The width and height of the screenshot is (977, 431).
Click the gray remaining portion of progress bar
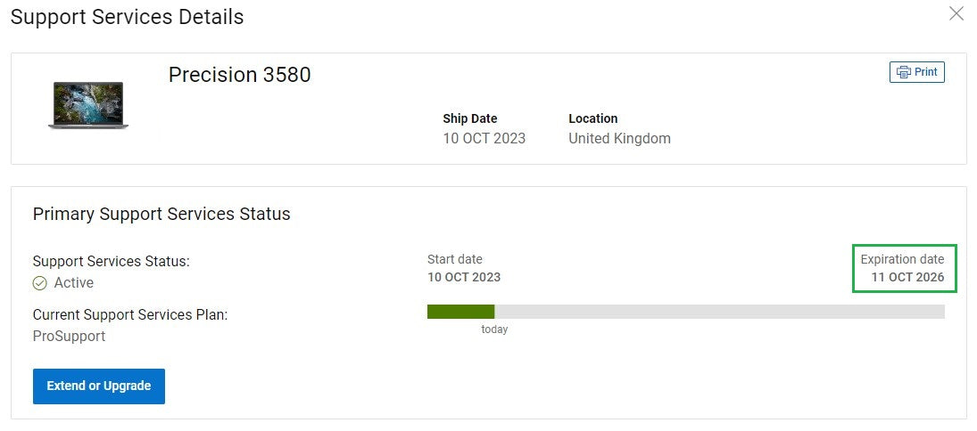click(x=719, y=312)
